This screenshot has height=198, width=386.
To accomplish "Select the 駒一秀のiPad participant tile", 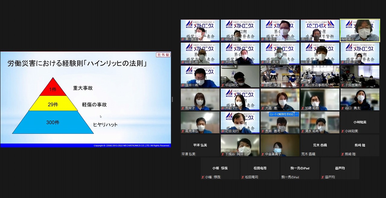I will pos(300,168).
